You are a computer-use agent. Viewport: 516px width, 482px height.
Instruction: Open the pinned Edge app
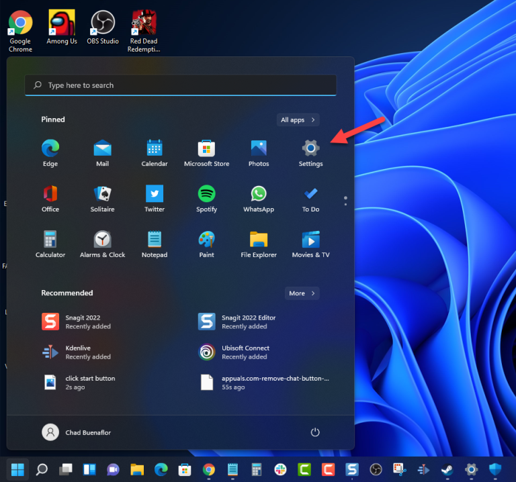point(50,153)
